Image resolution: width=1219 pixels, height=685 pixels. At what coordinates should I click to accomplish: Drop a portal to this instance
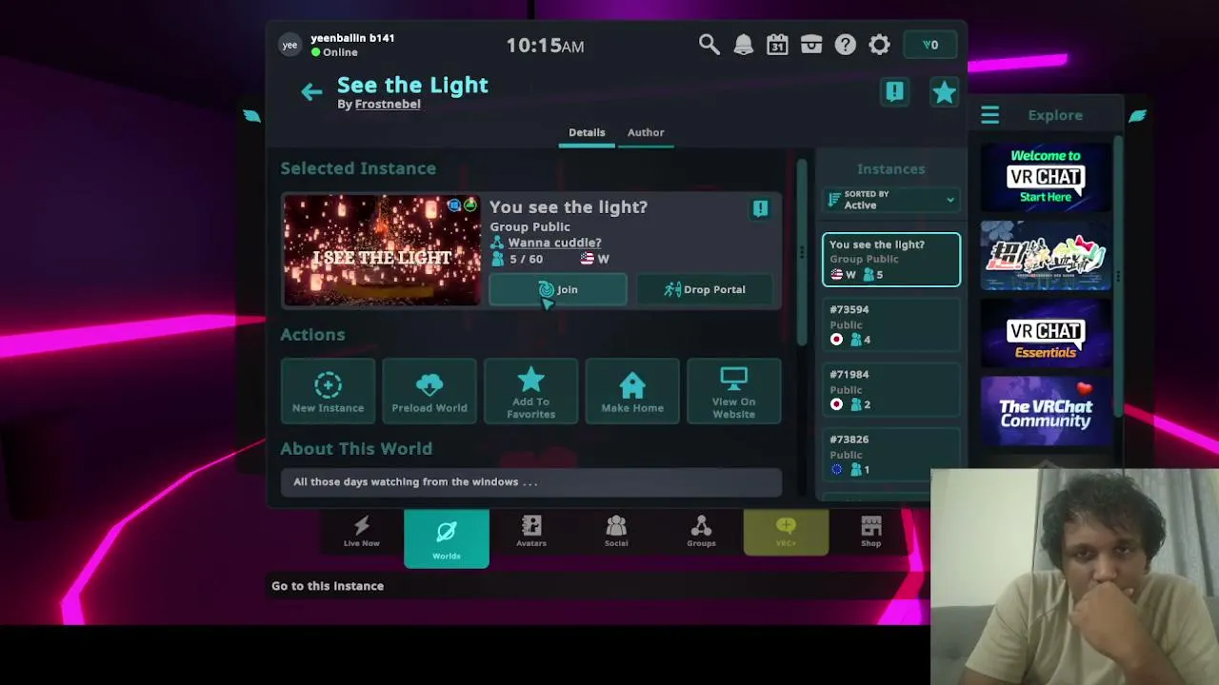706,289
